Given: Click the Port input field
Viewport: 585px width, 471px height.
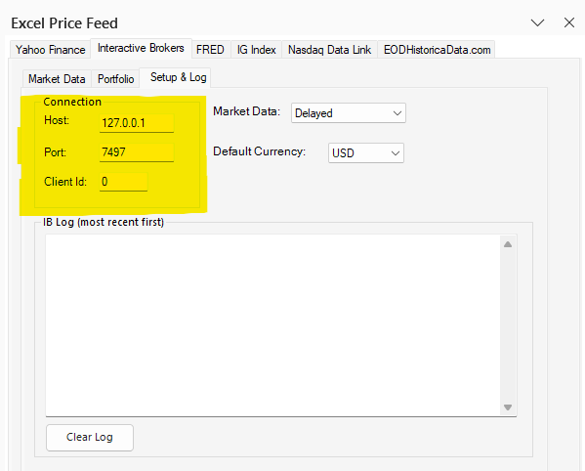Looking at the screenshot, I should (137, 152).
